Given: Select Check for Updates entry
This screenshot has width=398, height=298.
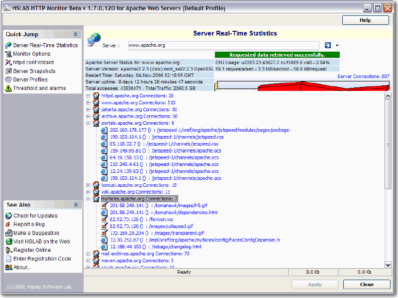Looking at the screenshot, I should click(35, 216).
